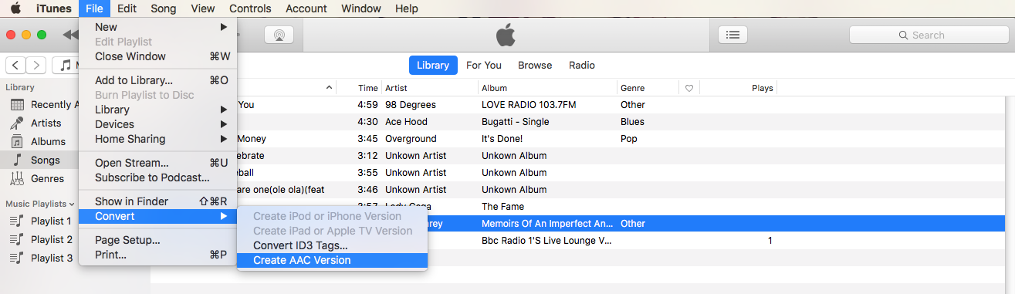Sort by Artist column
The width and height of the screenshot is (1015, 294).
coord(430,88)
